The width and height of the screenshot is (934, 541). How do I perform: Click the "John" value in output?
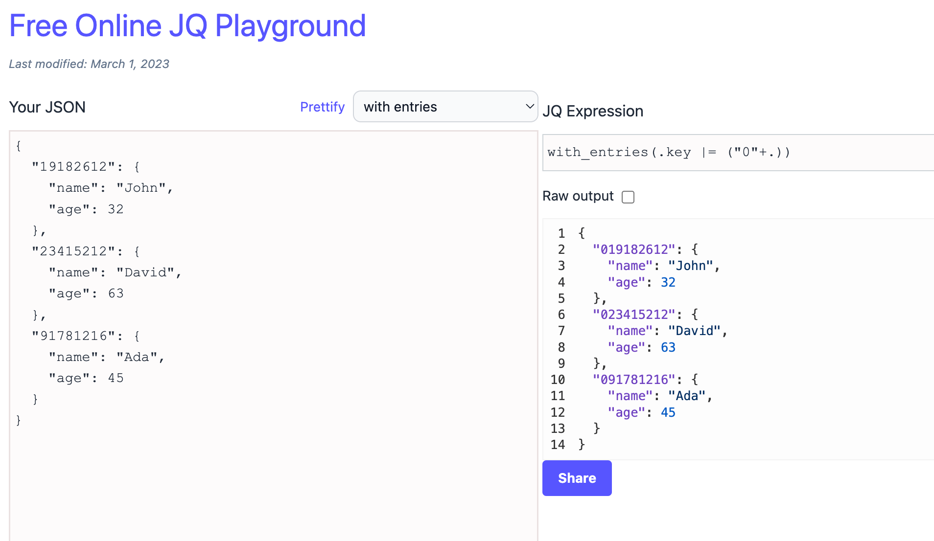(691, 266)
